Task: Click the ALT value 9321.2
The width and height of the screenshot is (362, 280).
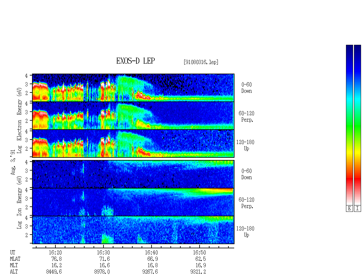Action: pyautogui.click(x=198, y=272)
